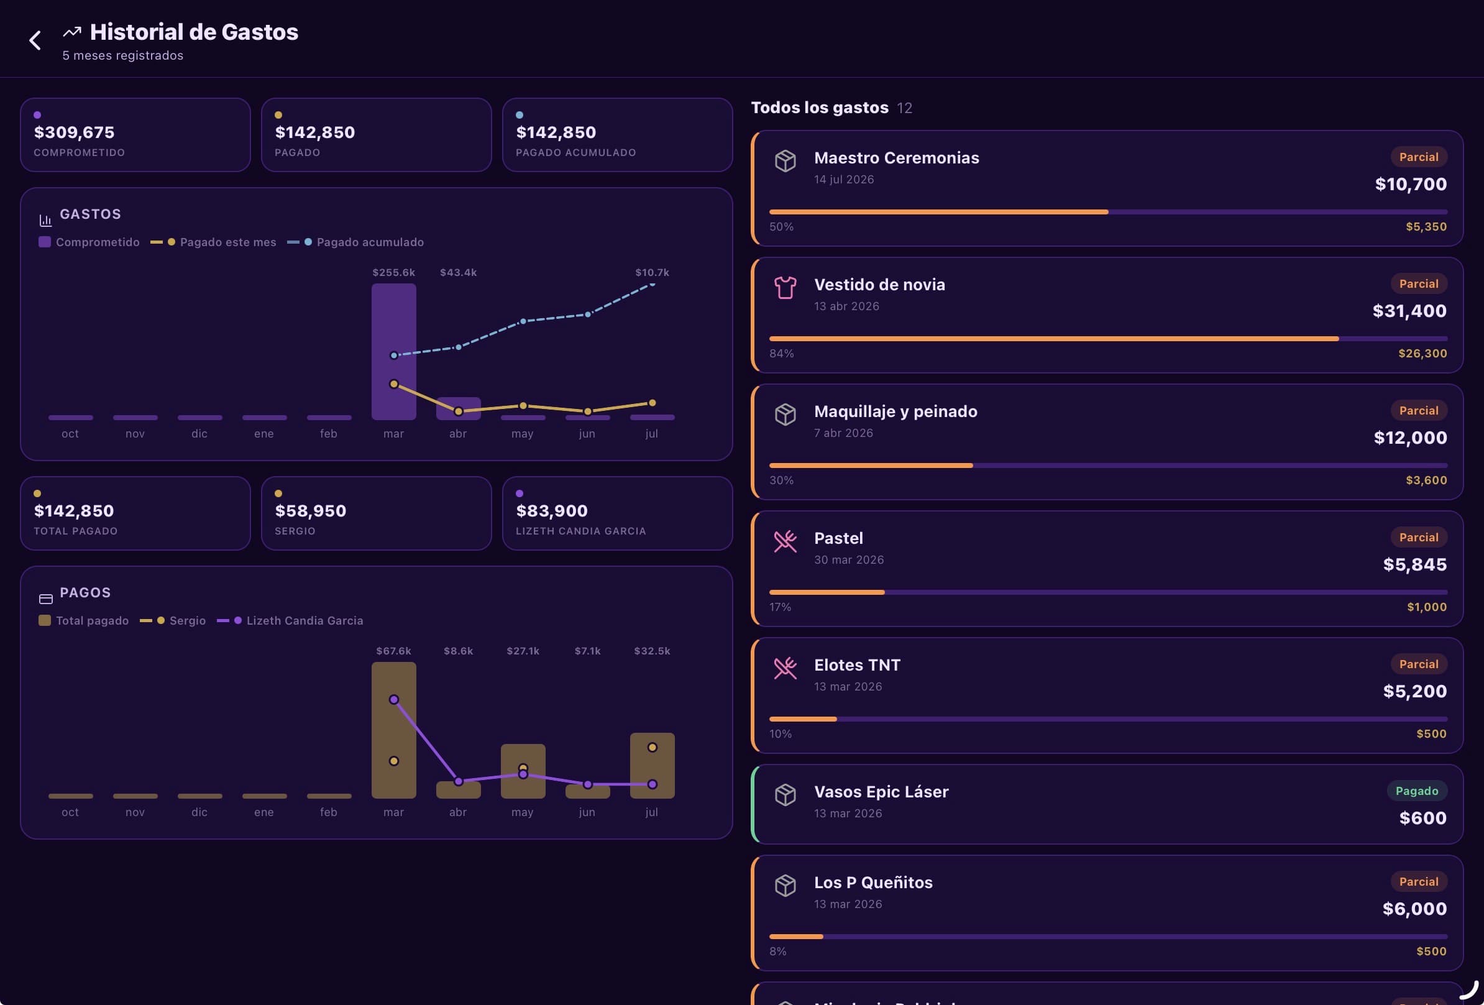Toggle the Sergio legend item

pyautogui.click(x=172, y=621)
